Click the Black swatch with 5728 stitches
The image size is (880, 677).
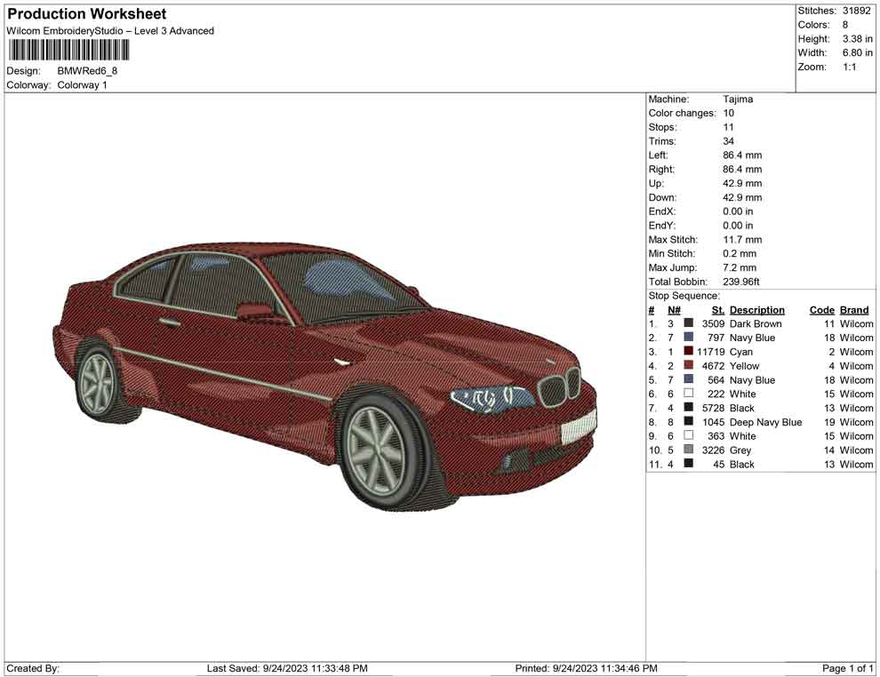pos(688,407)
